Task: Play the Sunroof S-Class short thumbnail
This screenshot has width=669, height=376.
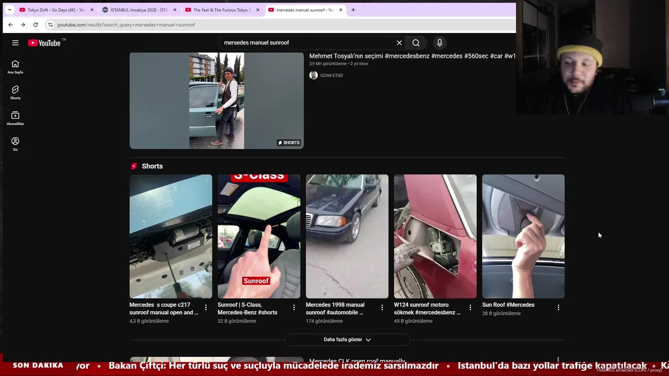Action: (x=259, y=236)
